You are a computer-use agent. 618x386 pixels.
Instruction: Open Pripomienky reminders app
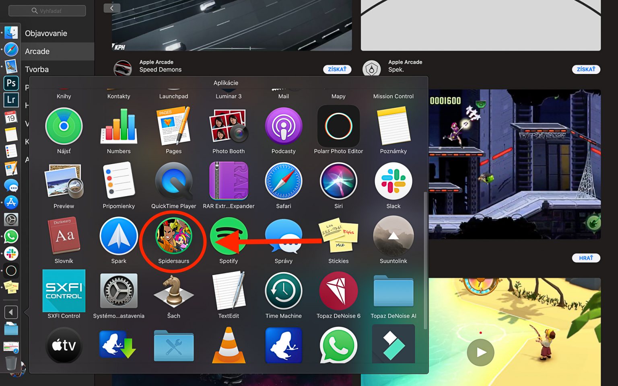click(119, 181)
